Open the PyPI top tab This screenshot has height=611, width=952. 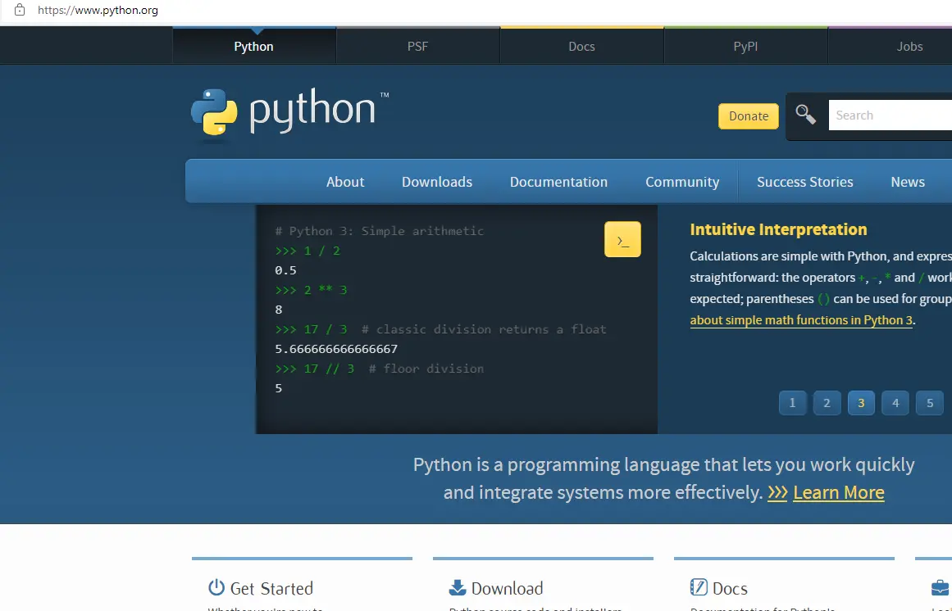tap(745, 46)
